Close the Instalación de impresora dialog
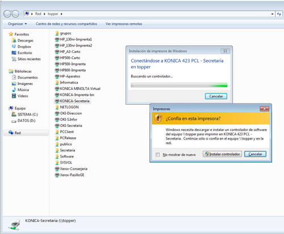This screenshot has width=284, height=234. [225, 51]
